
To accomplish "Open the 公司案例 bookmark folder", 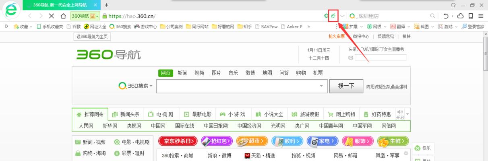I will tap(172, 27).
